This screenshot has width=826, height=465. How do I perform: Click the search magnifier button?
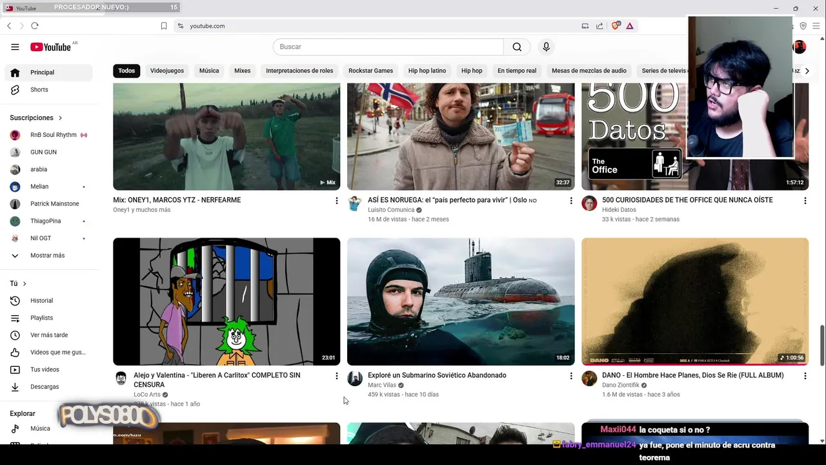[x=517, y=46]
